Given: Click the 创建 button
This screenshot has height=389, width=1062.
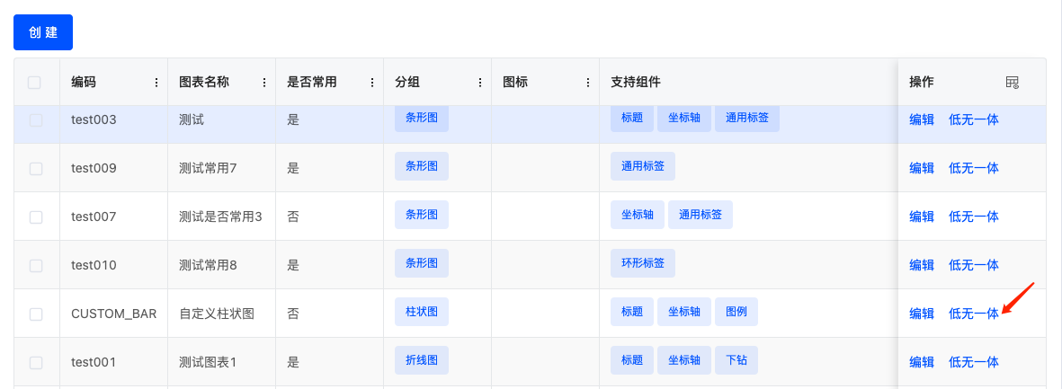Looking at the screenshot, I should (43, 32).
